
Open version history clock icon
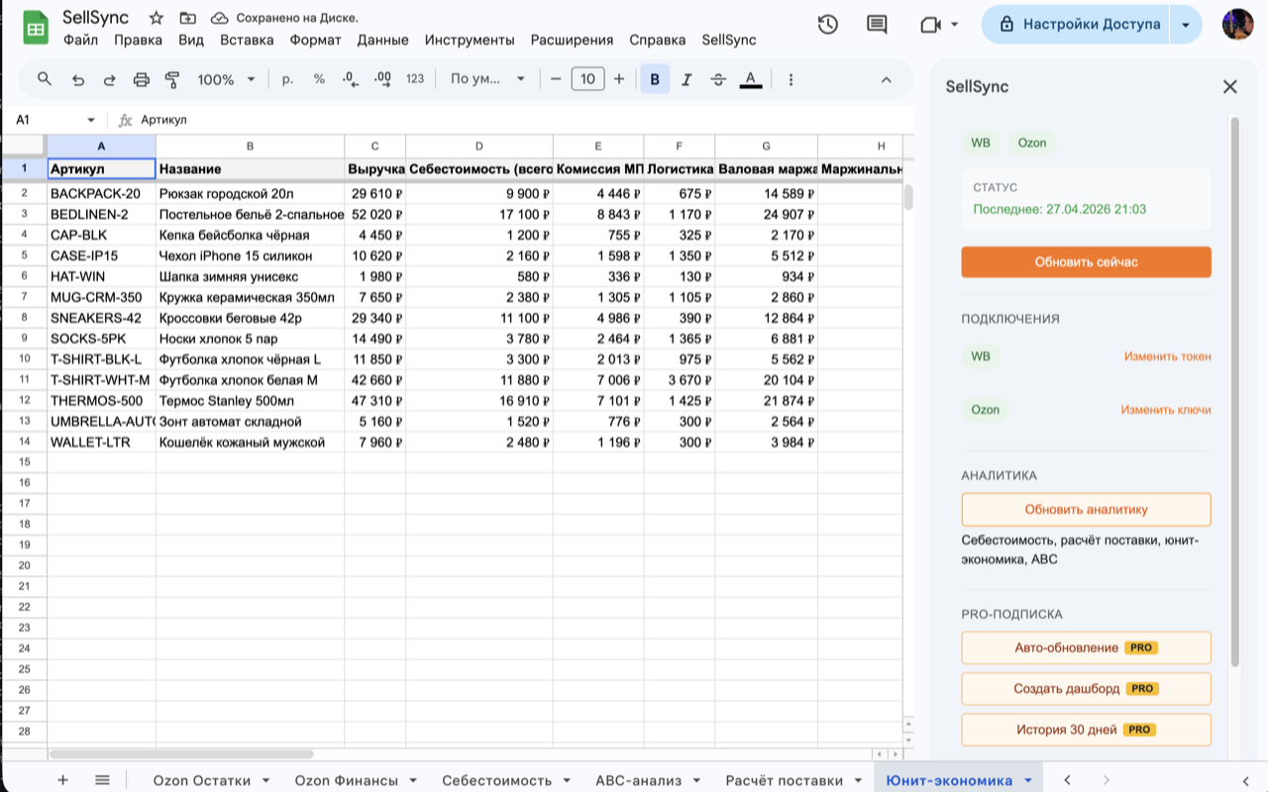[x=828, y=25]
